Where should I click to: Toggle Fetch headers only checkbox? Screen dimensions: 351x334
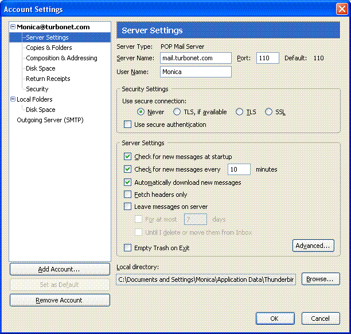(x=128, y=195)
